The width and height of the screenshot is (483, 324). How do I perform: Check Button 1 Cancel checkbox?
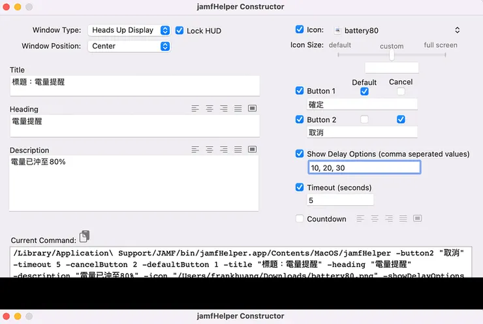coord(401,91)
